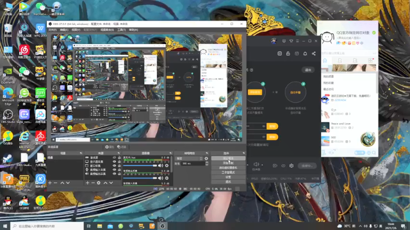Open the first menu in OBS menu bar
The width and height of the screenshot is (410, 230).
pos(53,30)
